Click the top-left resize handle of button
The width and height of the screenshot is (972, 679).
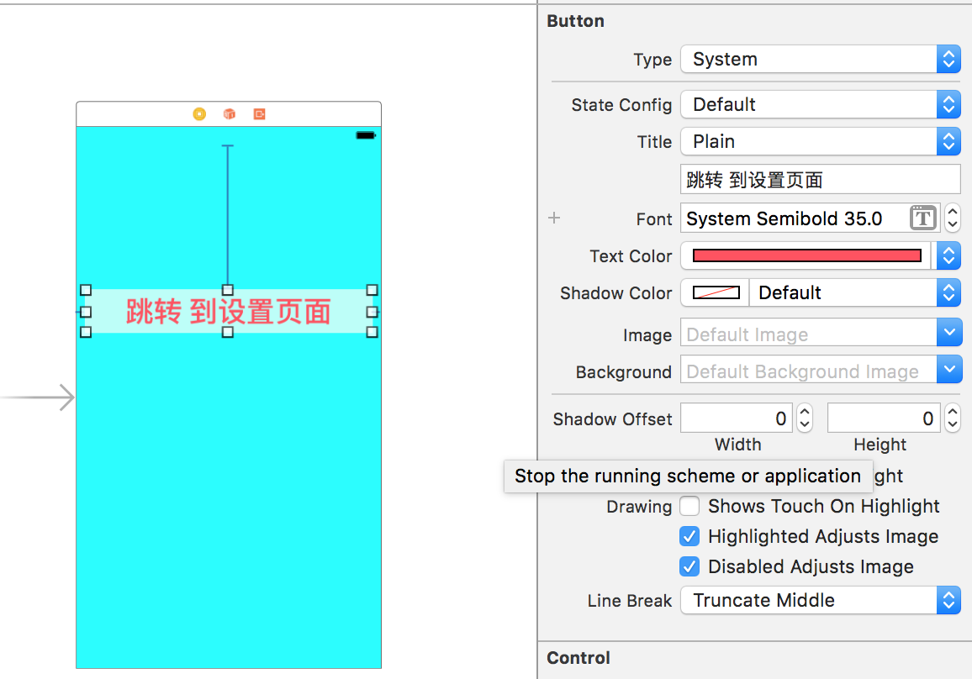(86, 290)
